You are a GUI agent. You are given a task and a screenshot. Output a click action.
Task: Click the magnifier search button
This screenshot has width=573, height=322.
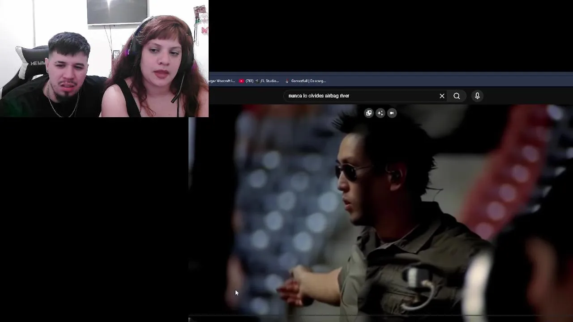(x=457, y=96)
